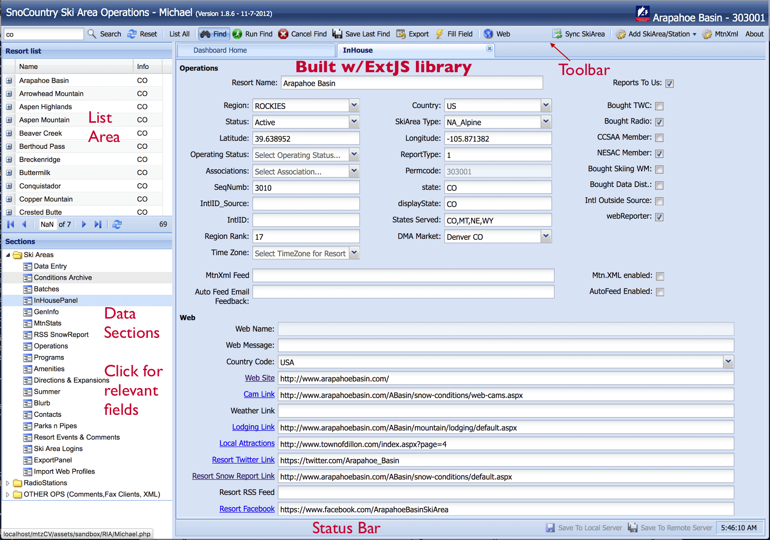Click Save To Remote Server button
The image size is (770, 540).
(x=670, y=527)
